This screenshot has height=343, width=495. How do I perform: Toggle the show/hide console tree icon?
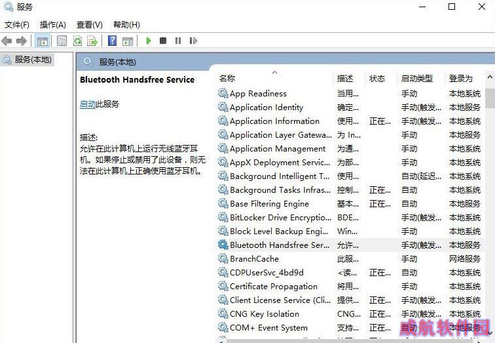tap(43, 41)
